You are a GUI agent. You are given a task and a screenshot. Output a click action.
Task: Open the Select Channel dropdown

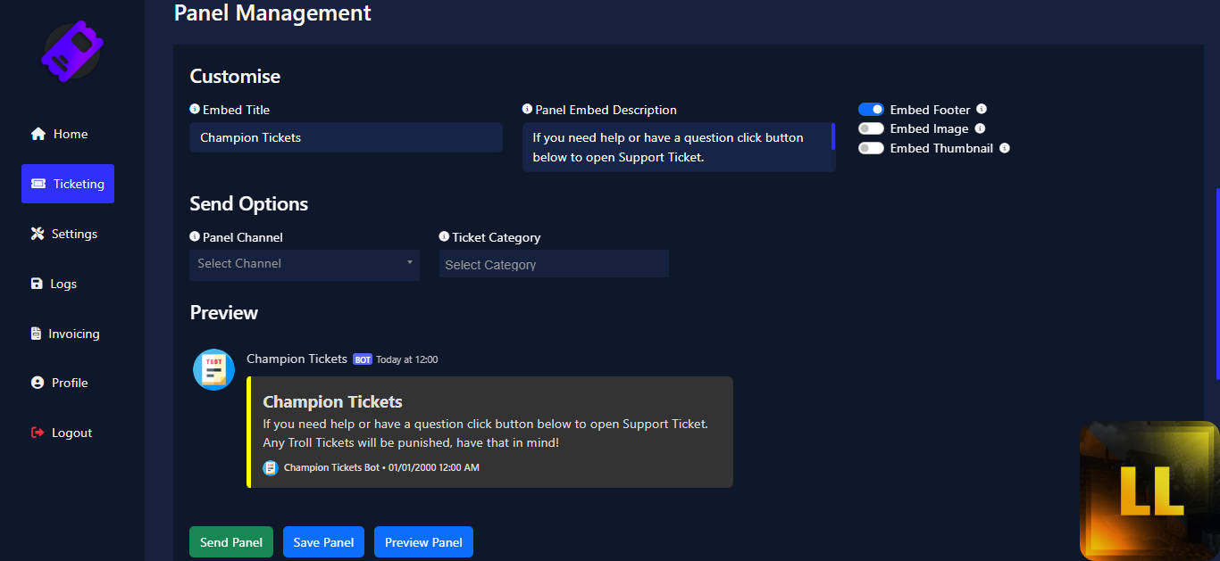304,264
